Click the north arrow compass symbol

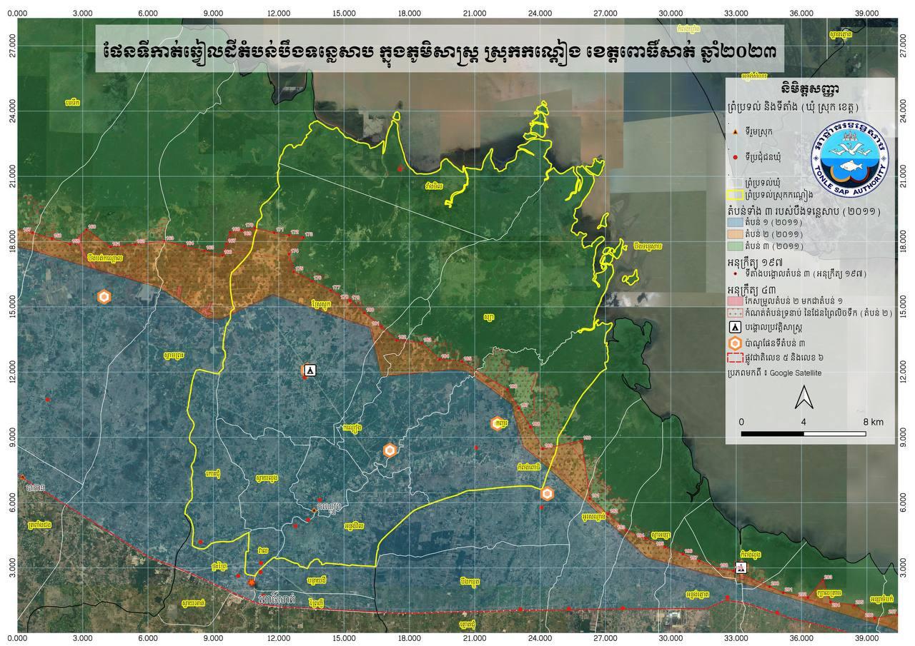pyautogui.click(x=803, y=397)
